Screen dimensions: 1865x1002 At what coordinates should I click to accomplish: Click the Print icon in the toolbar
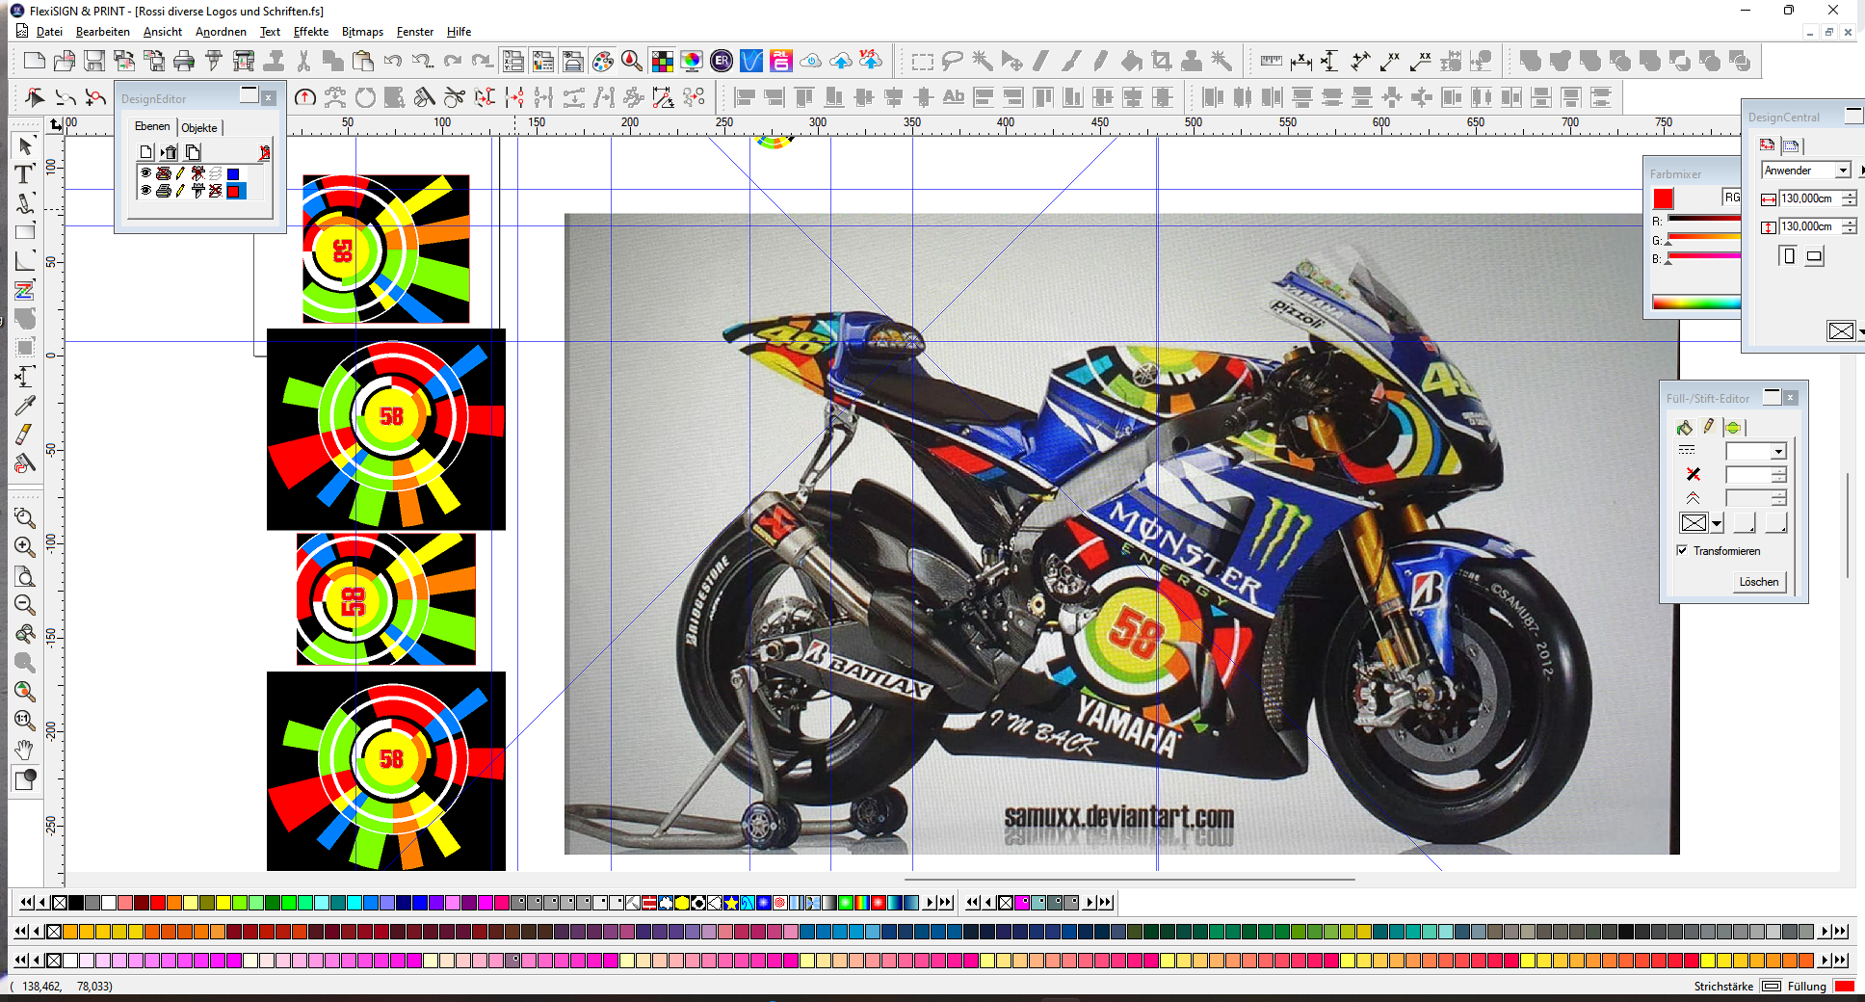[x=184, y=62]
